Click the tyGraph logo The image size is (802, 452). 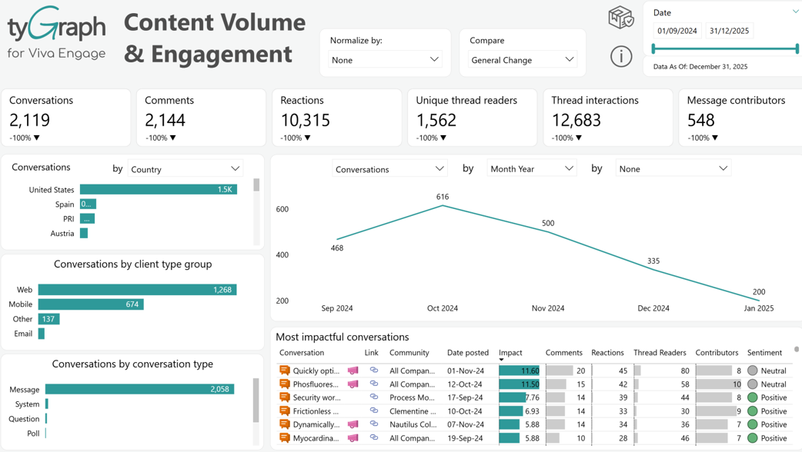tap(56, 33)
